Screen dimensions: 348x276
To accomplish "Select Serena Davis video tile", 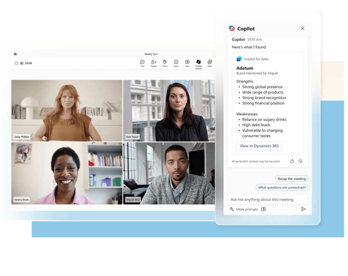I will click(x=67, y=174).
